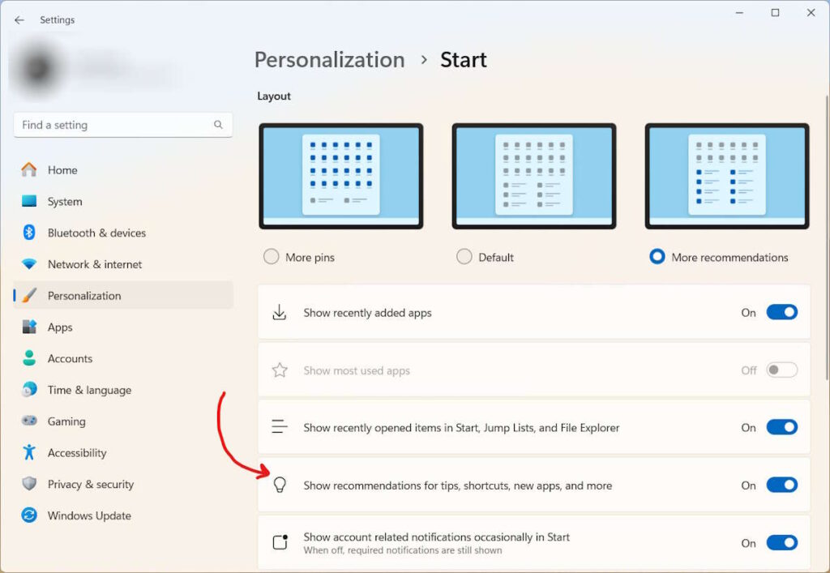The image size is (830, 573).
Task: Click the 'Show recently added apps' label
Action: pos(367,313)
